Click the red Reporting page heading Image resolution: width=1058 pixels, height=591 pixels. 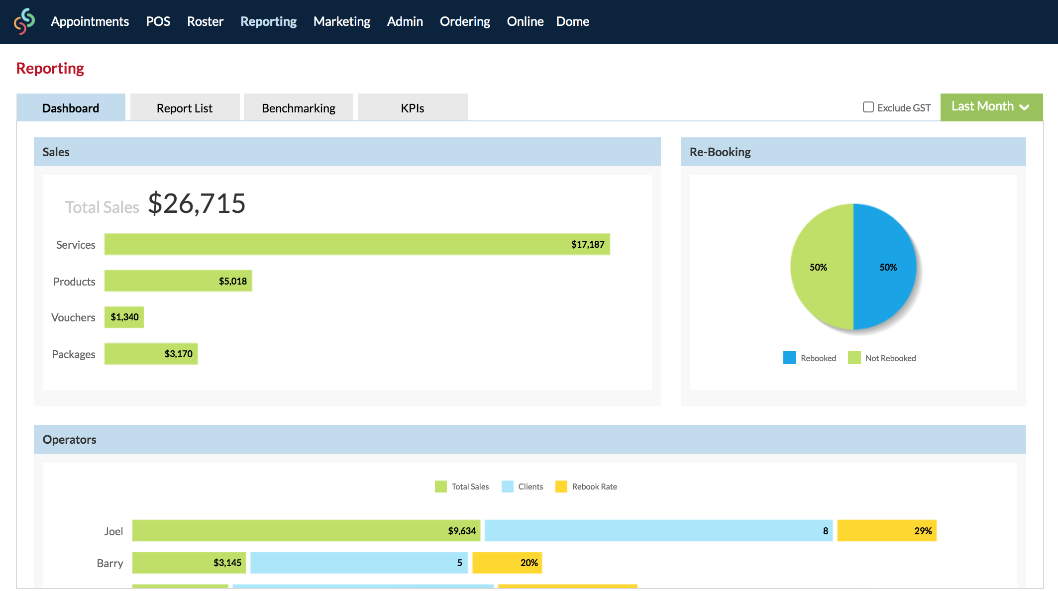coord(50,68)
